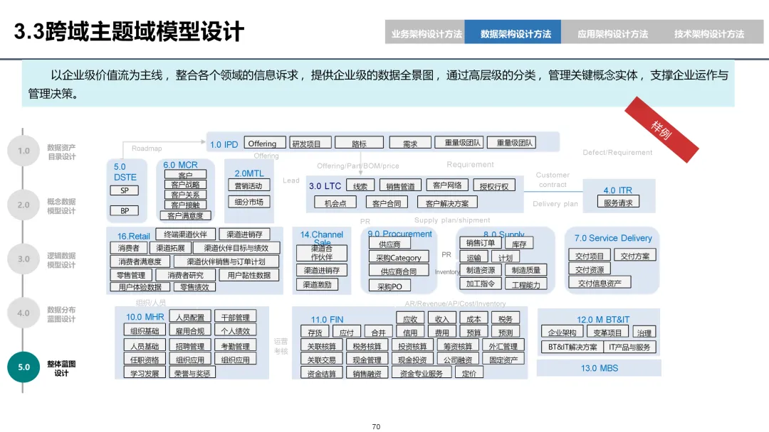Select the 零售管理 box
Screen dimensions: 769x432
pos(131,276)
